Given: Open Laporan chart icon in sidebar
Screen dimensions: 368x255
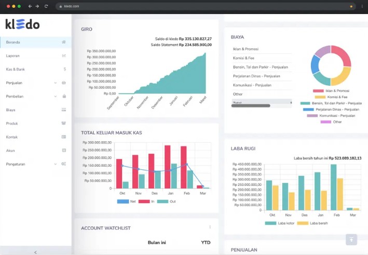Looking at the screenshot, I should [64, 56].
